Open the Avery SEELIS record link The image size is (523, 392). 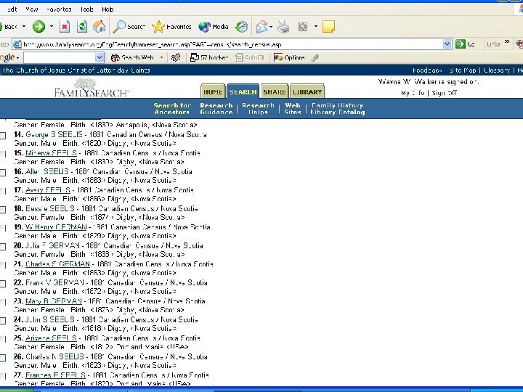(x=48, y=190)
